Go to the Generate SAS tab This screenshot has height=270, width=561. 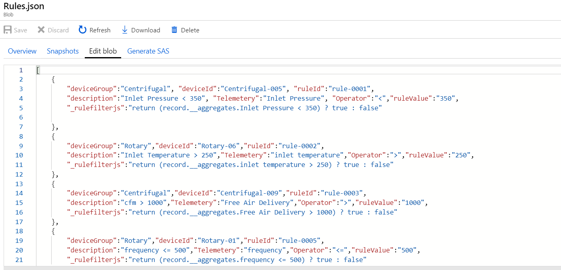(x=148, y=51)
